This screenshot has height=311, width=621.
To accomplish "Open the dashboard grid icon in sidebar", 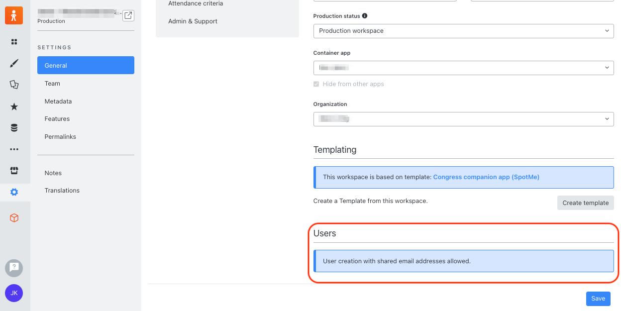I will pyautogui.click(x=14, y=42).
